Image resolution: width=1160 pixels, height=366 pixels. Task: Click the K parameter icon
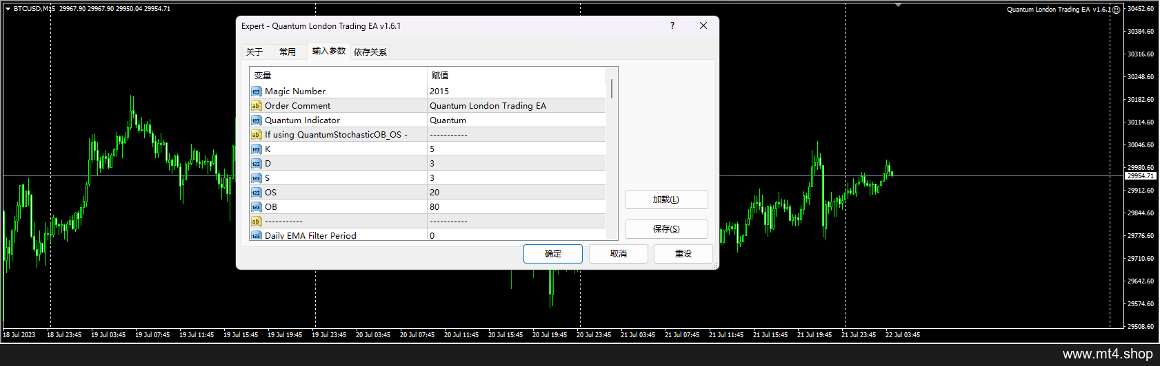tap(256, 149)
